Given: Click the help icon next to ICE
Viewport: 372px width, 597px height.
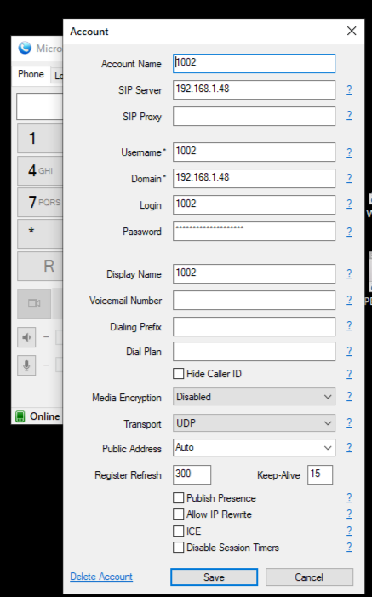Looking at the screenshot, I should click(349, 531).
